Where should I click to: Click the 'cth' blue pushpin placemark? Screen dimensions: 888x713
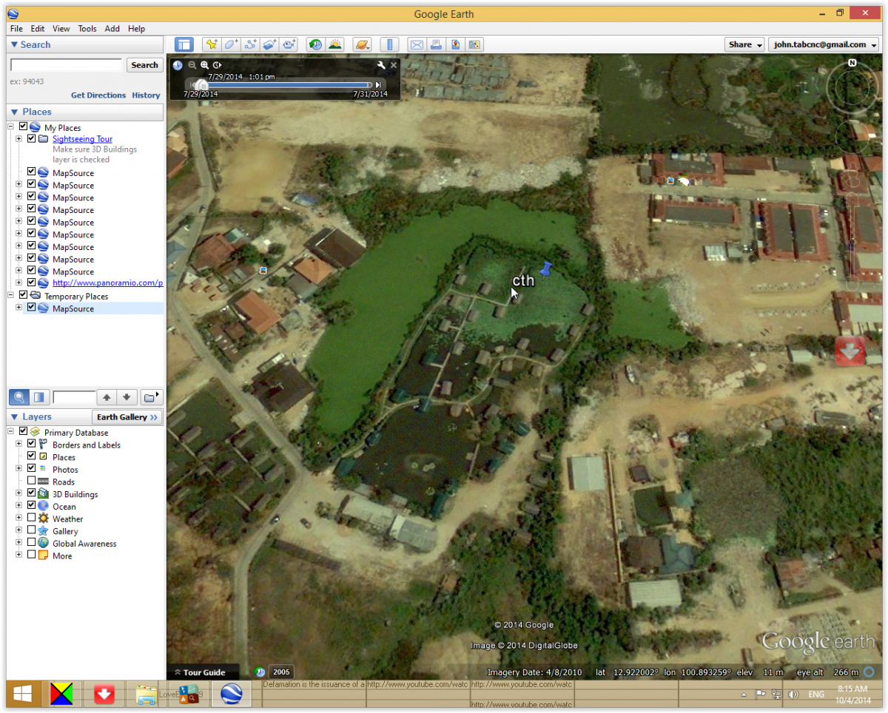(546, 270)
